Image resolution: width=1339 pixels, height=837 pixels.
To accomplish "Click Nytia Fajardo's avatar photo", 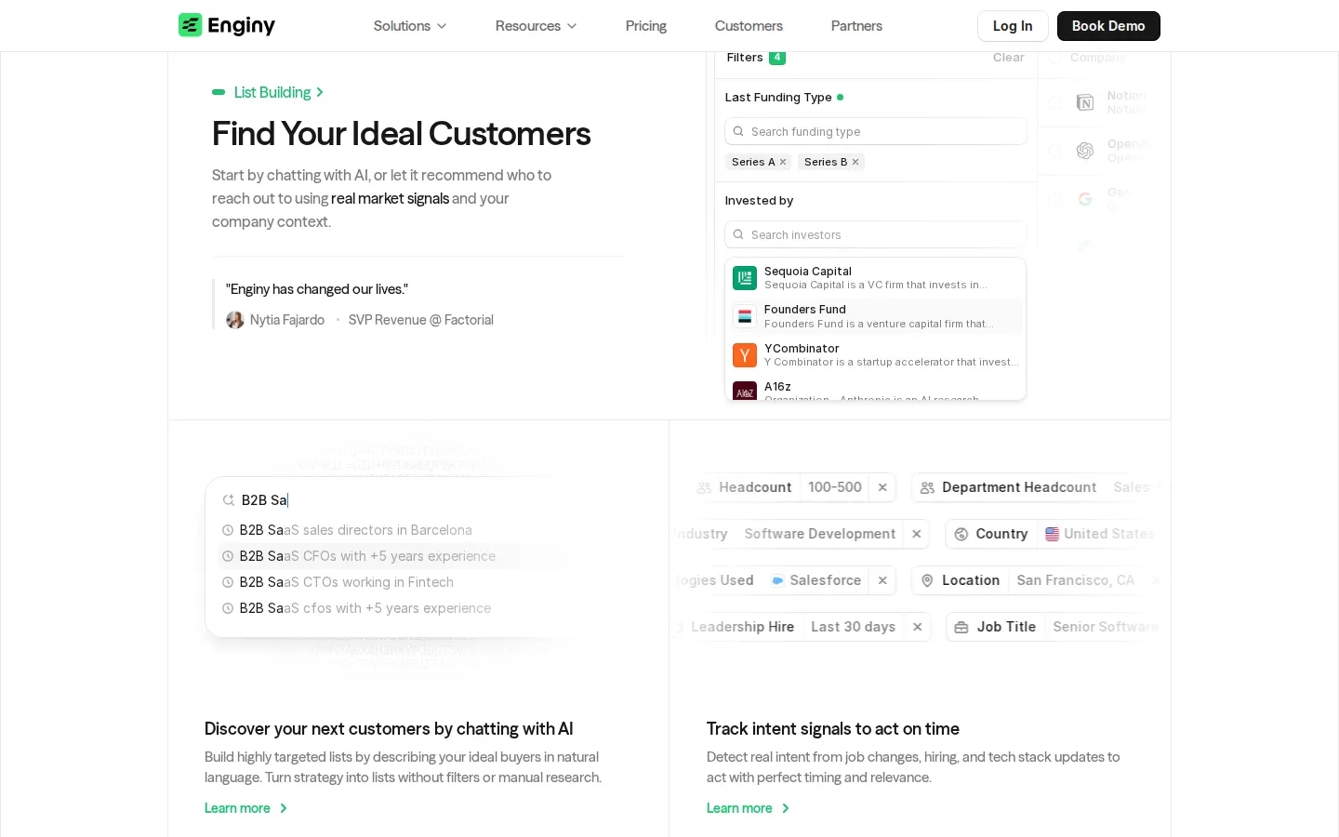I will click(235, 320).
